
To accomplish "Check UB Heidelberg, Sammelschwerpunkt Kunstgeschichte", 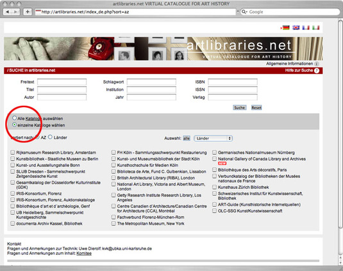I will click(13, 213).
